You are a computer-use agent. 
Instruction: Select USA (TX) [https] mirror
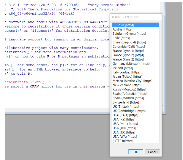[x=135, y=132]
